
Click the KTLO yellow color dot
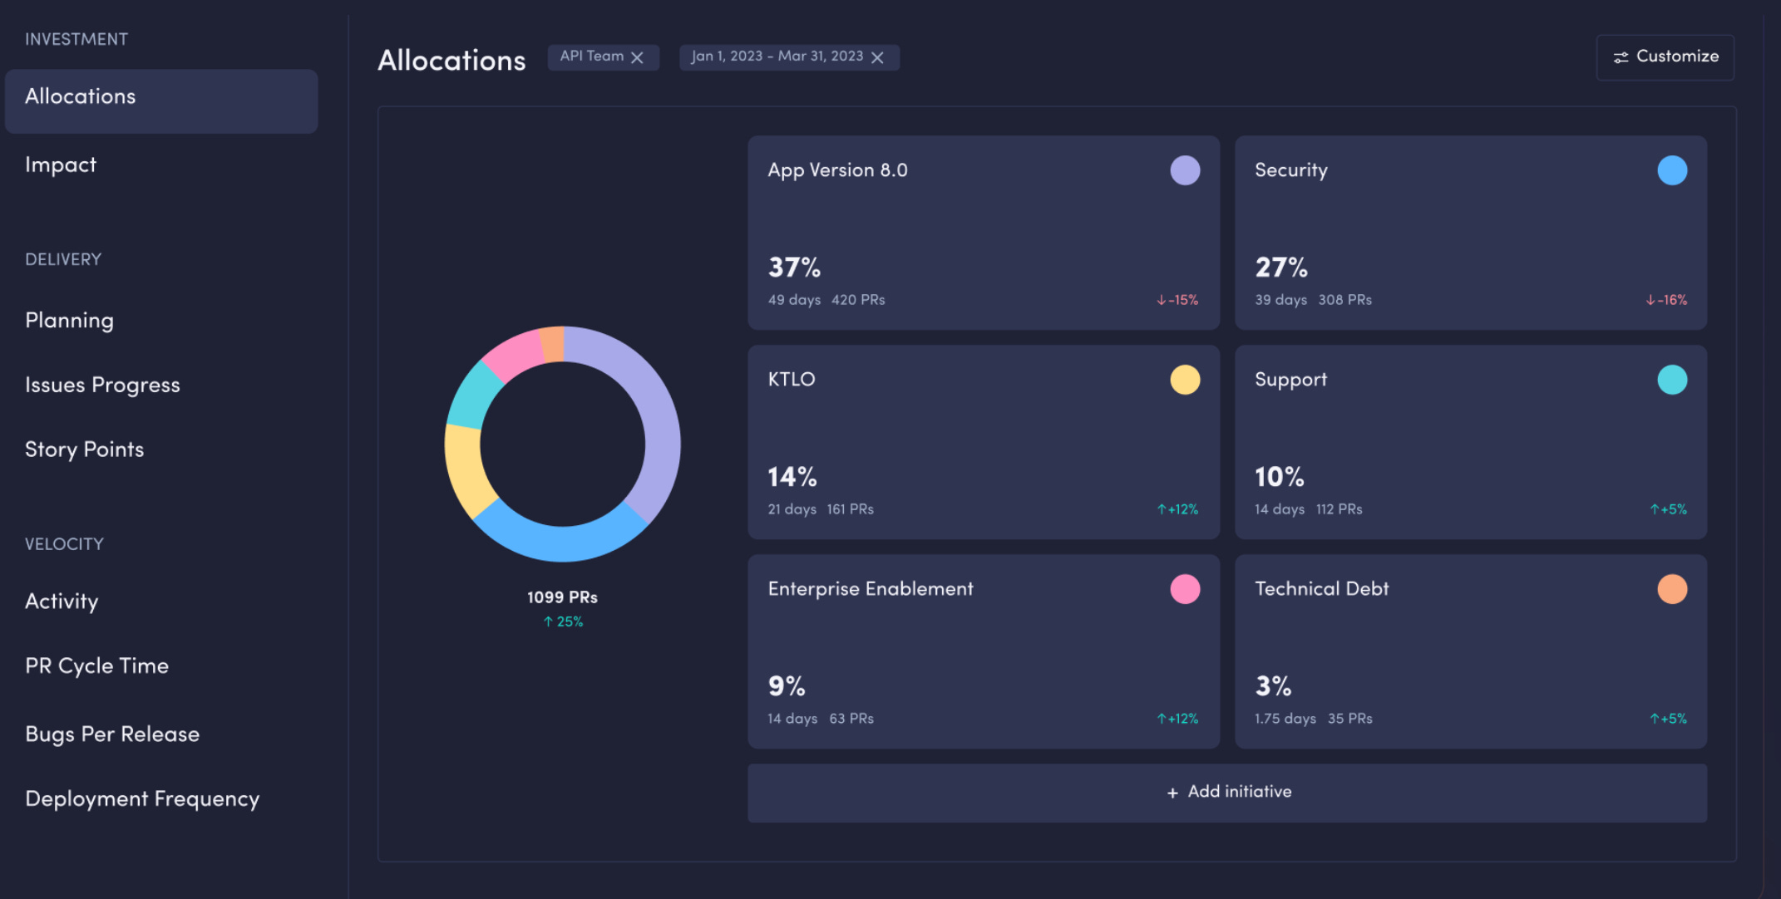1185,380
